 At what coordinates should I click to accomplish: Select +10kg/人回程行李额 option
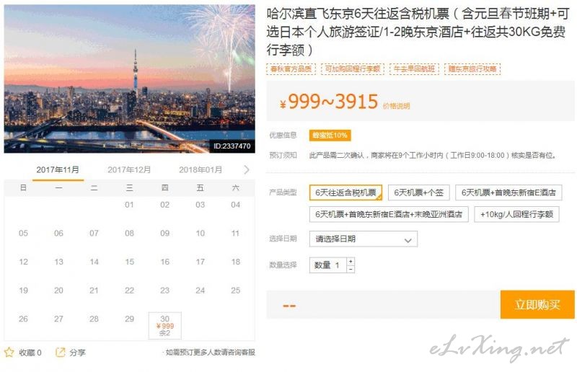pyautogui.click(x=516, y=214)
